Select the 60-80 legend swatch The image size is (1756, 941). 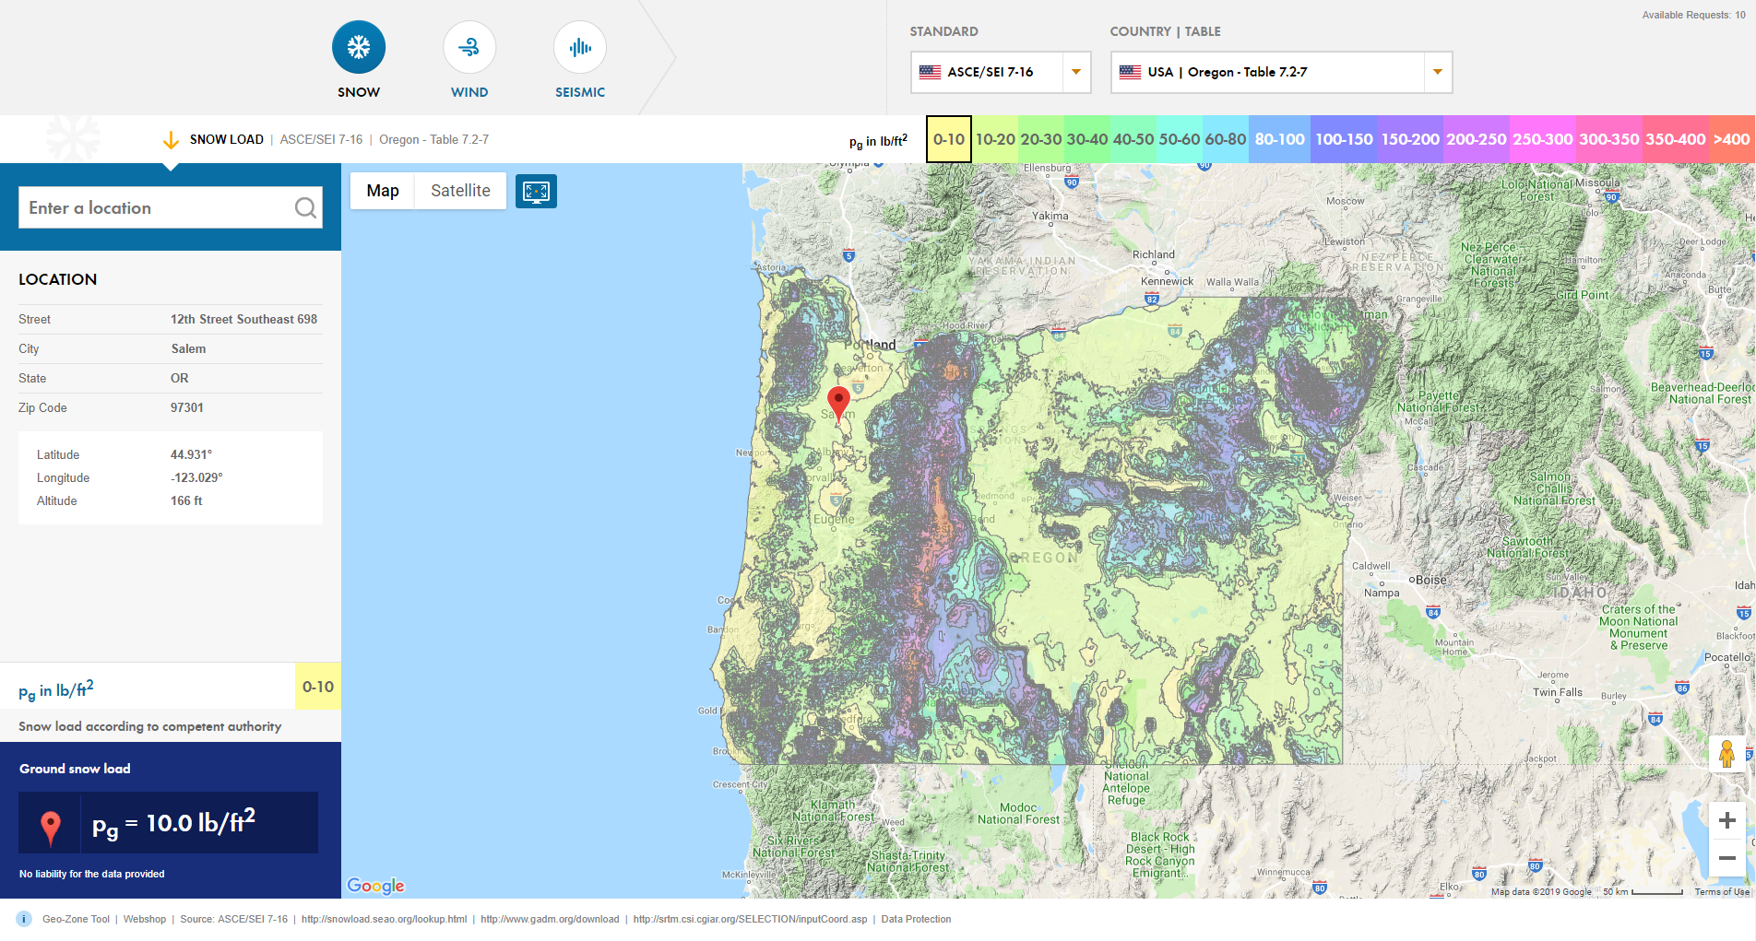coord(1226,139)
